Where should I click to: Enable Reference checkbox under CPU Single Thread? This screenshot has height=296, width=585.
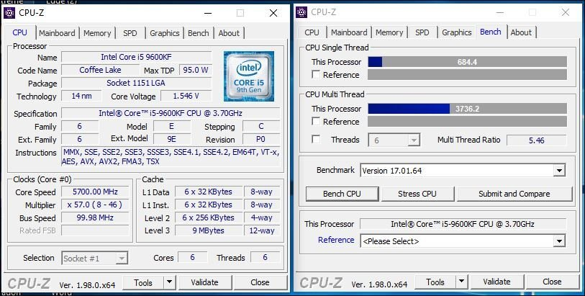pyautogui.click(x=316, y=75)
